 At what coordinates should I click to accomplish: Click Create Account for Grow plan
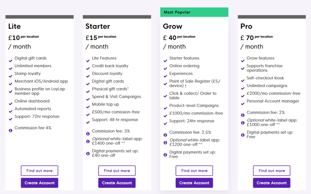pos(194,183)
